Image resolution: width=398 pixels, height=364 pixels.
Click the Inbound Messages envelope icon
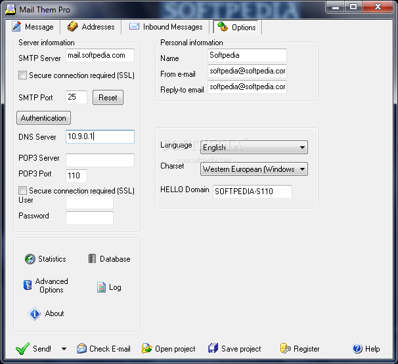[x=134, y=26]
